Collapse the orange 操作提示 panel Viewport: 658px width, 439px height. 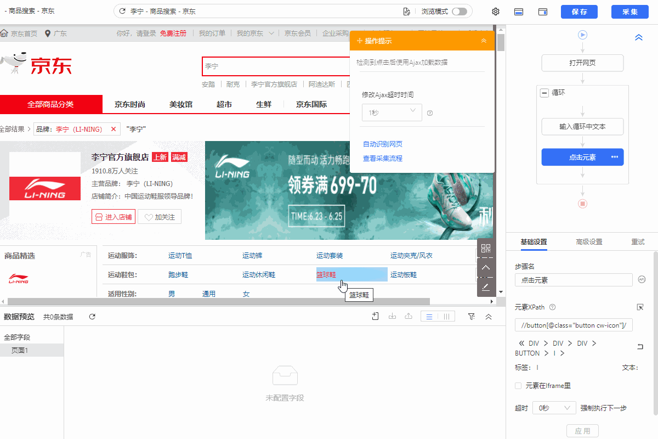click(484, 41)
